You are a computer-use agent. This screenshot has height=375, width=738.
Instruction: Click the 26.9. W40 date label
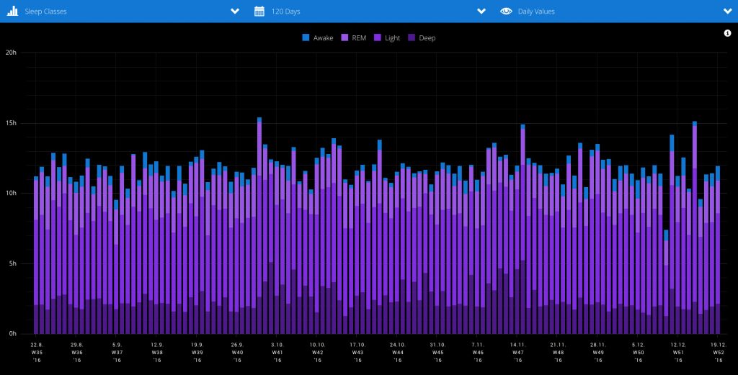coord(237,353)
